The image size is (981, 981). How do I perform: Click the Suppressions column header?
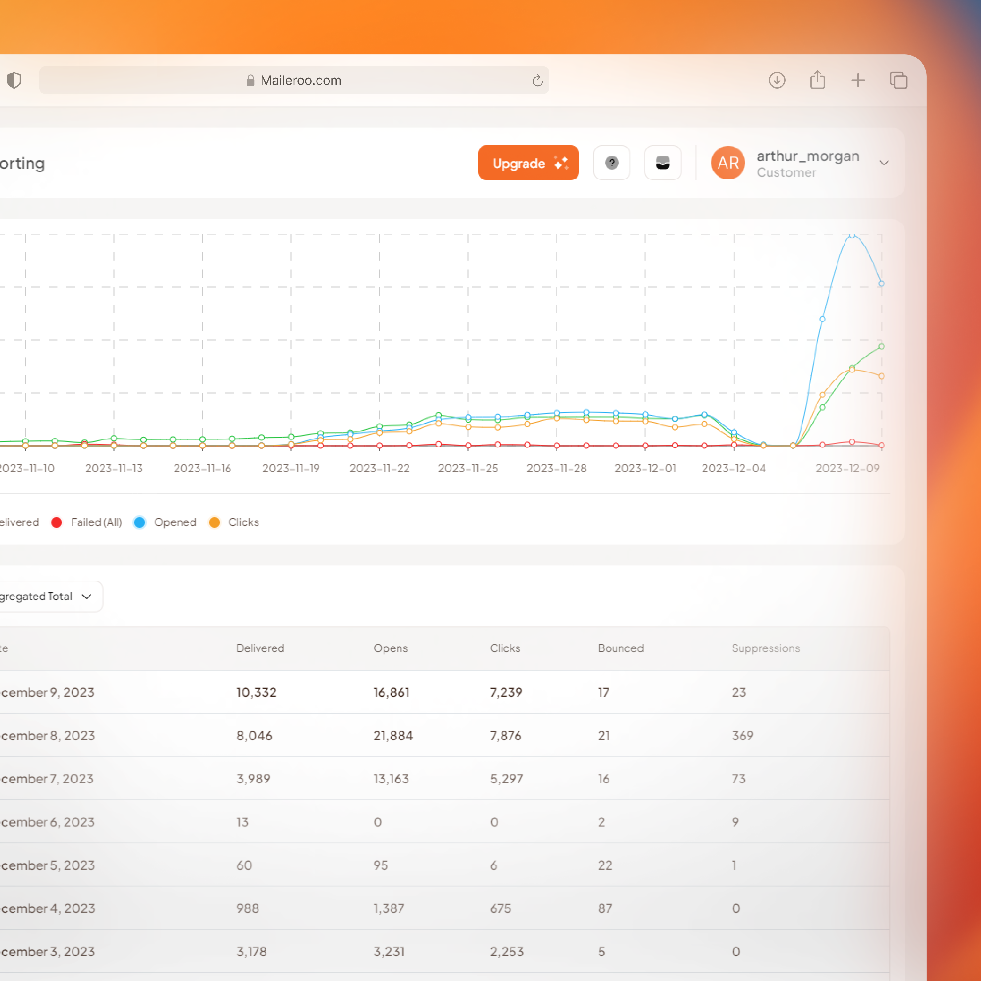click(765, 648)
